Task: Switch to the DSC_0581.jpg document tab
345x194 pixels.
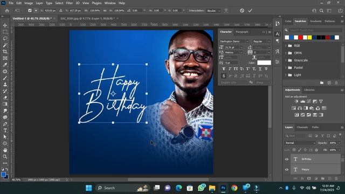Action: 87,18
